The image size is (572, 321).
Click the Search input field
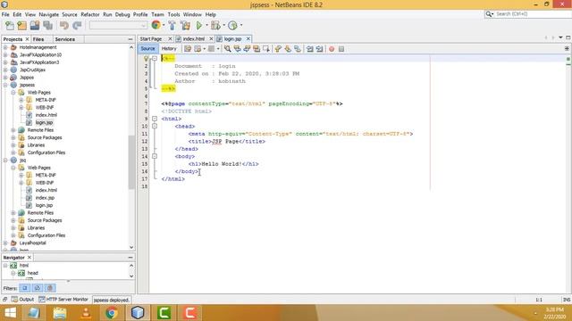pyautogui.click(x=533, y=14)
